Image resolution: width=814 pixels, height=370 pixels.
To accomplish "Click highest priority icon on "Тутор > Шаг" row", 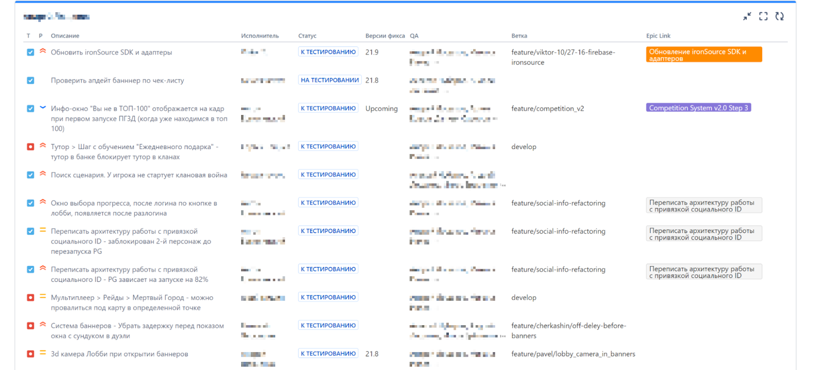I will [43, 146].
